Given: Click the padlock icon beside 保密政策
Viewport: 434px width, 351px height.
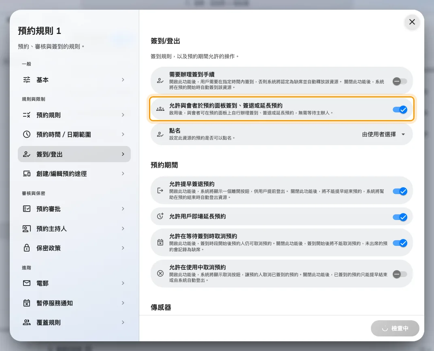Looking at the screenshot, I should (27, 248).
